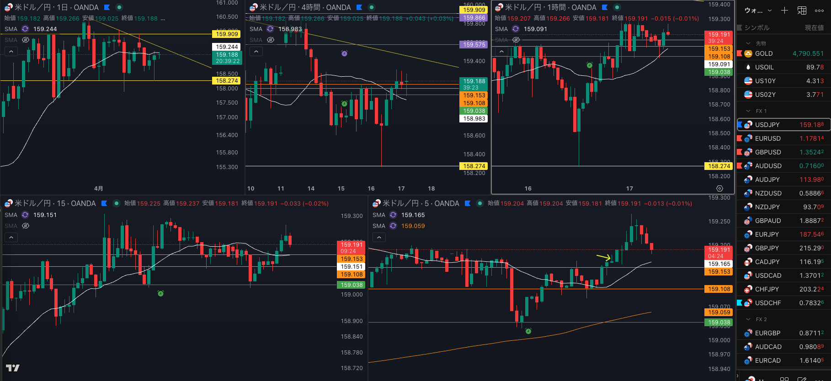Image resolution: width=831 pixels, height=381 pixels.
Task: Unhide the second SMA on the 15-minute chart
Action: click(26, 226)
